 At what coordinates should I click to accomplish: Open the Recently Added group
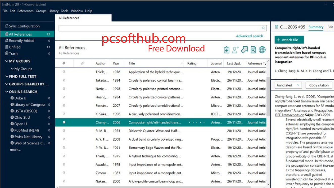click(27, 41)
